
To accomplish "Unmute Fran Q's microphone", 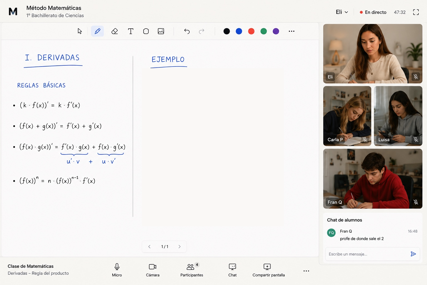I will pyautogui.click(x=416, y=202).
